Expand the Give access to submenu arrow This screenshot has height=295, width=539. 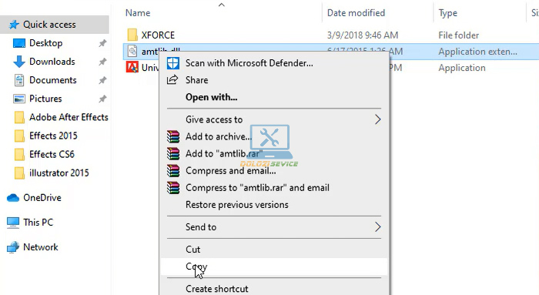pyautogui.click(x=378, y=119)
